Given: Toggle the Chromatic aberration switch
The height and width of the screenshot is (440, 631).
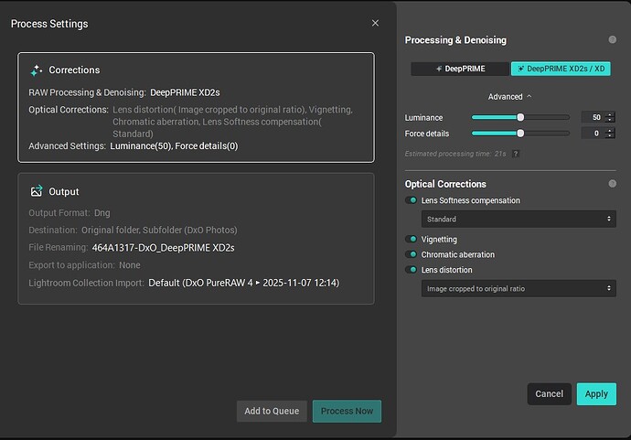Looking at the screenshot, I should [411, 254].
